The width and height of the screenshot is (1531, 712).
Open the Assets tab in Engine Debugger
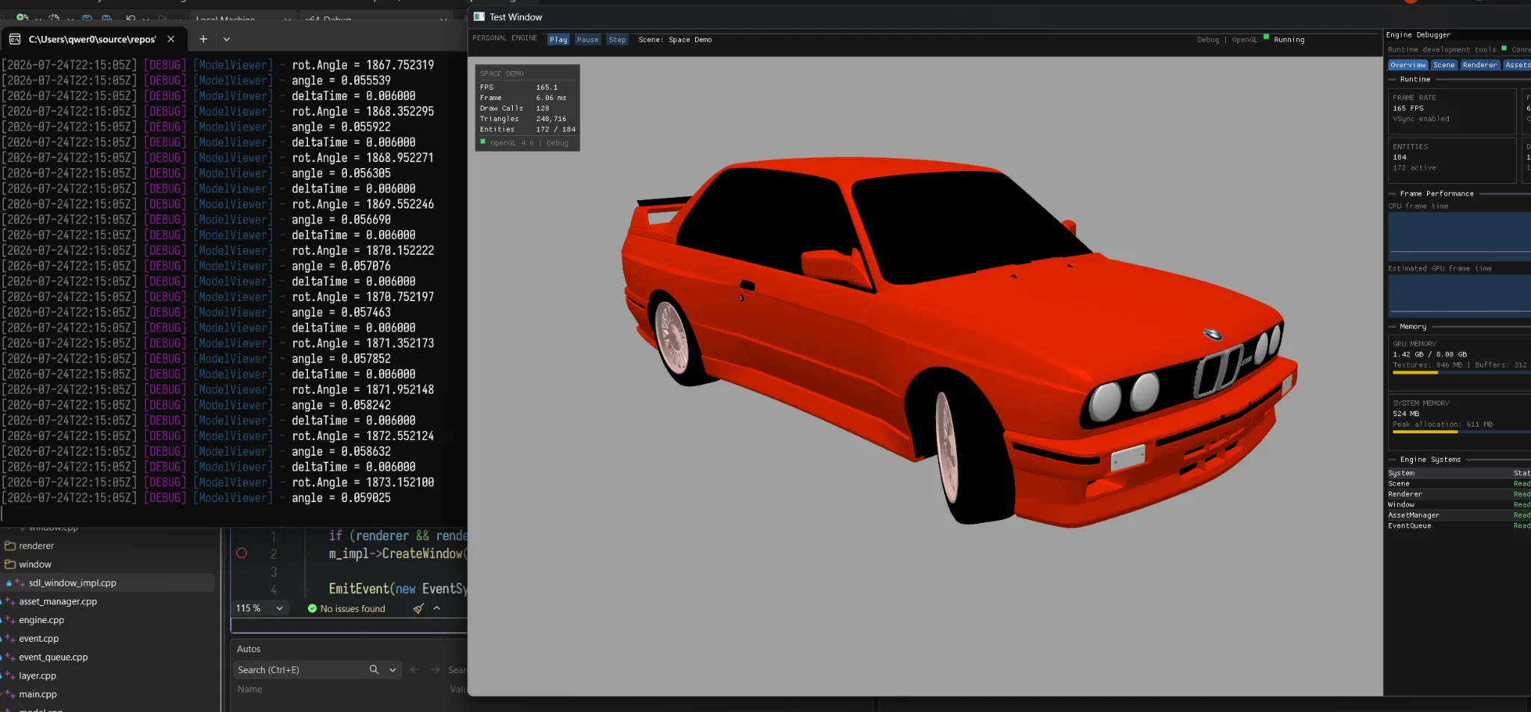(x=1517, y=65)
